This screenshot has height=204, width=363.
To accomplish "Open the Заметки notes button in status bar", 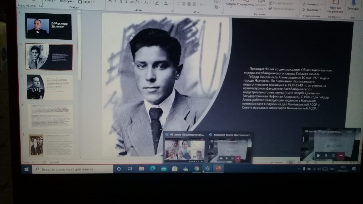I will click(277, 162).
